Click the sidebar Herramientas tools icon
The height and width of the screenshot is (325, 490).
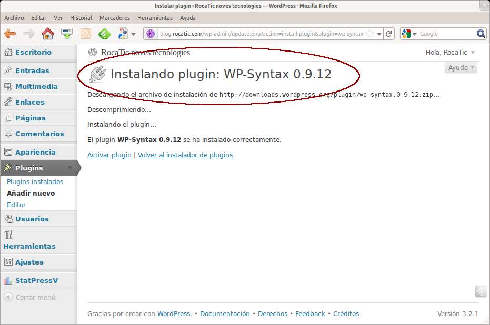coord(8,235)
